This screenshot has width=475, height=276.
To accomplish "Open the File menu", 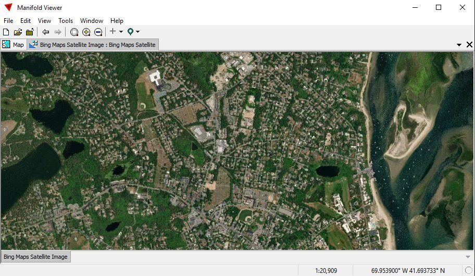I will (8, 21).
